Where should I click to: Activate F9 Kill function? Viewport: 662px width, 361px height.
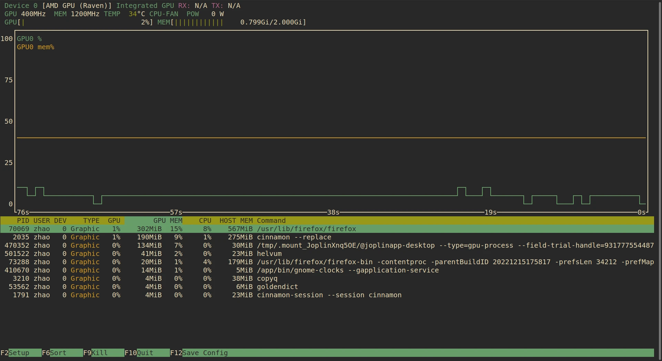(x=103, y=353)
